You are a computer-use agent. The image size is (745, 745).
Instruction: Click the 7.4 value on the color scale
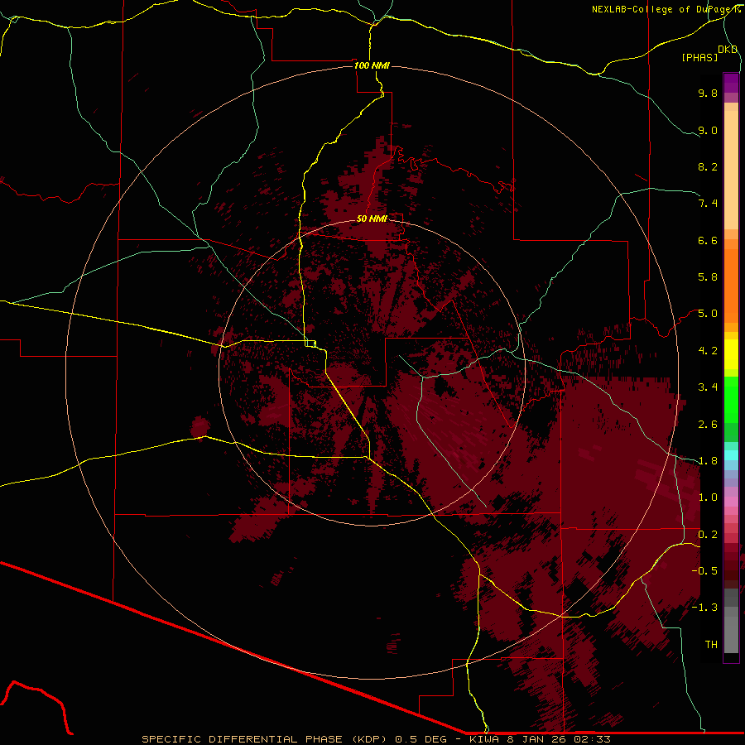[x=708, y=204]
